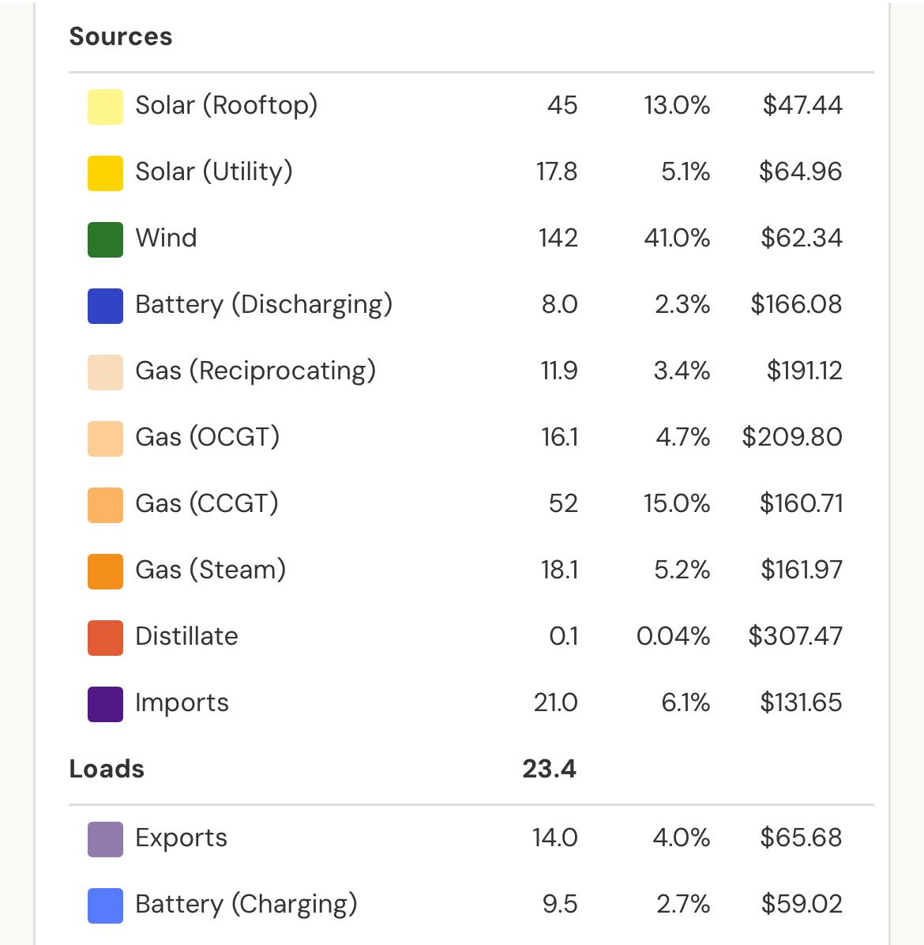This screenshot has width=924, height=945.
Task: Click the Wind 41.0% contribution value
Action: coord(677,238)
